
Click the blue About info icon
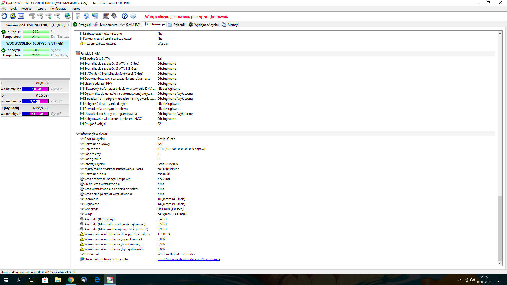133,16
